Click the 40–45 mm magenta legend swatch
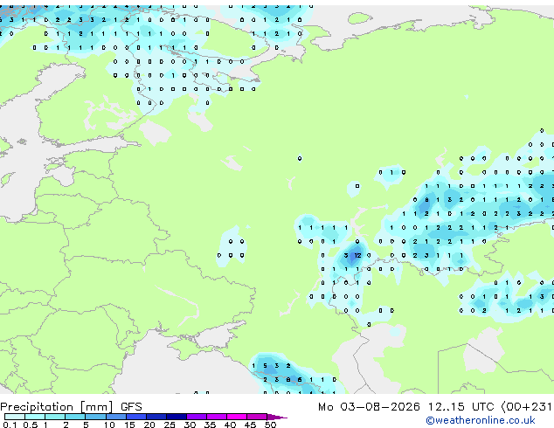Viewport: 554px width, 428px height. click(x=237, y=417)
